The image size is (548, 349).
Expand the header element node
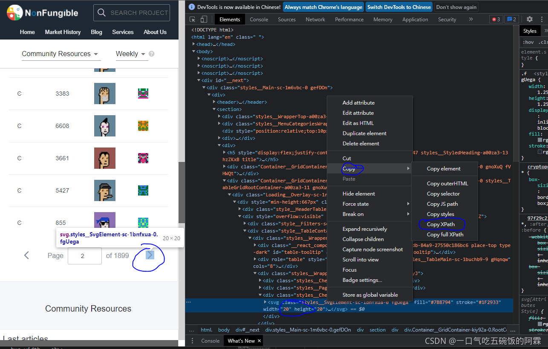click(x=214, y=102)
